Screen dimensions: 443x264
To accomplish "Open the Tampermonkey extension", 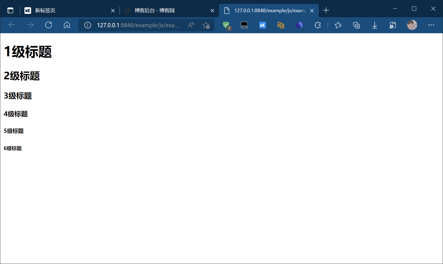I will coord(244,25).
